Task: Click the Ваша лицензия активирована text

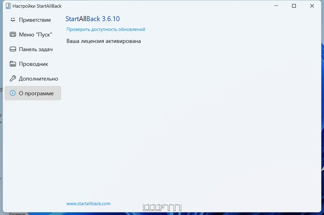Action: tap(103, 41)
